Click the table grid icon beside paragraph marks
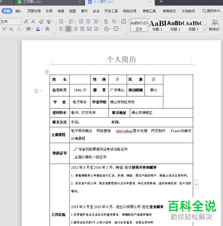Viewport: 223px width, 226px height. (x=124, y=21)
